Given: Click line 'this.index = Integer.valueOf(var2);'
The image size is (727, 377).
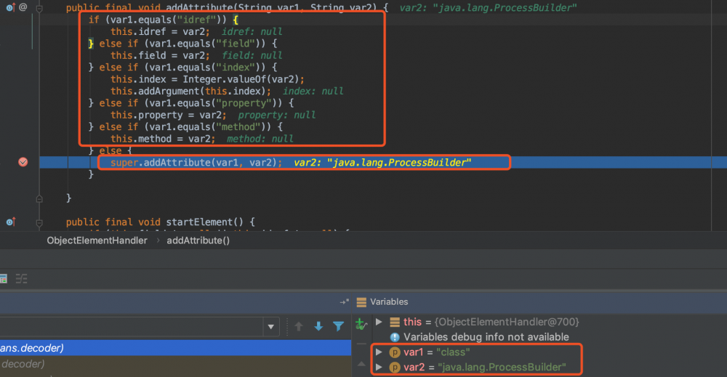Looking at the screenshot, I should pyautogui.click(x=207, y=79).
